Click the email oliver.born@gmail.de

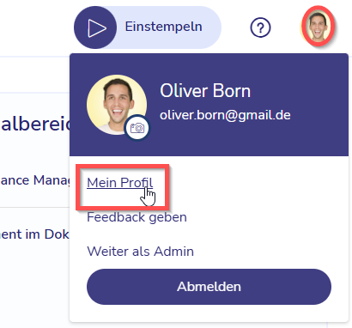click(x=225, y=115)
